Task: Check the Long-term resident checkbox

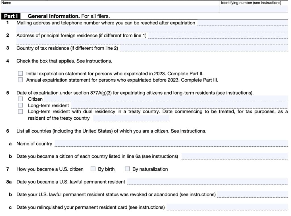Action: point(20,105)
